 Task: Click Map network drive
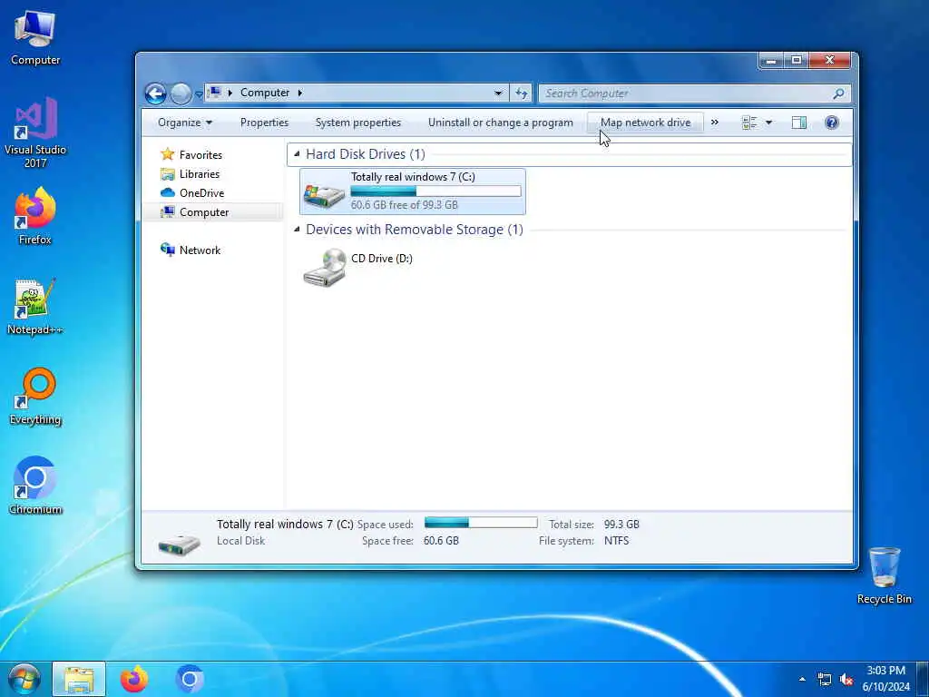pyautogui.click(x=645, y=123)
